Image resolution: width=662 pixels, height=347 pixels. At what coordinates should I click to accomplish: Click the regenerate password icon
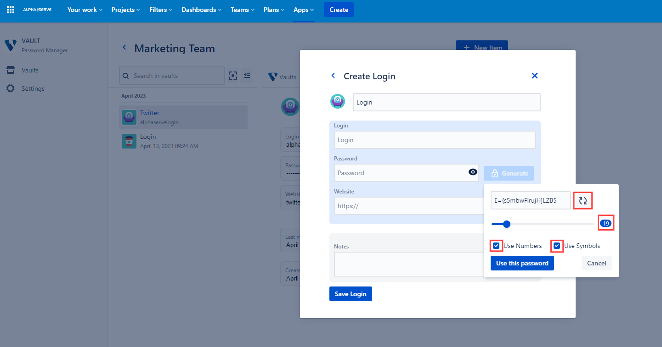pyautogui.click(x=583, y=200)
